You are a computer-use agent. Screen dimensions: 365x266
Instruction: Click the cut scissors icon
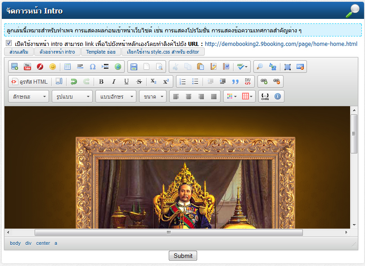175,67
